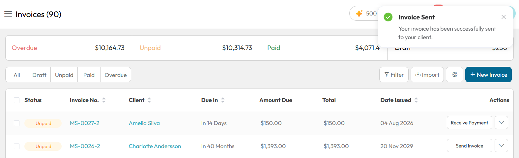The height and width of the screenshot is (158, 519).
Task: Expand more actions for the Amelia Silva invoice
Action: (501, 122)
